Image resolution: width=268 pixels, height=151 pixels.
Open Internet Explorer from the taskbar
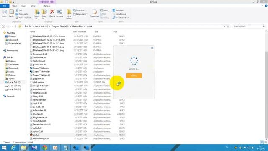point(13,148)
